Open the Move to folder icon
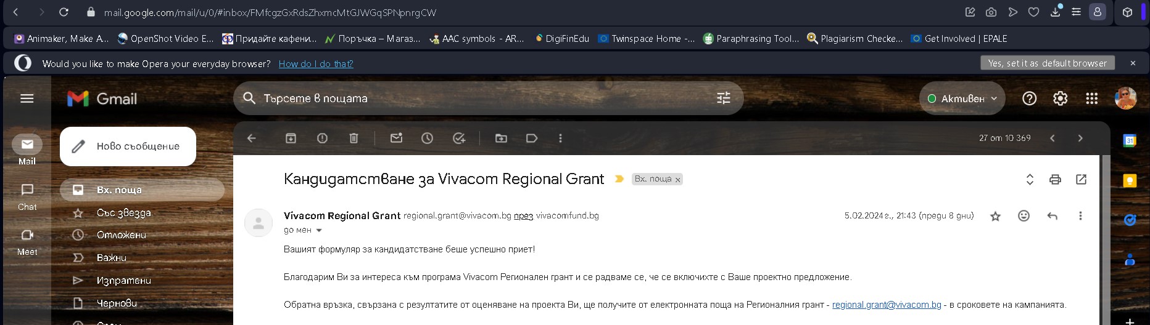Image resolution: width=1150 pixels, height=325 pixels. [501, 138]
